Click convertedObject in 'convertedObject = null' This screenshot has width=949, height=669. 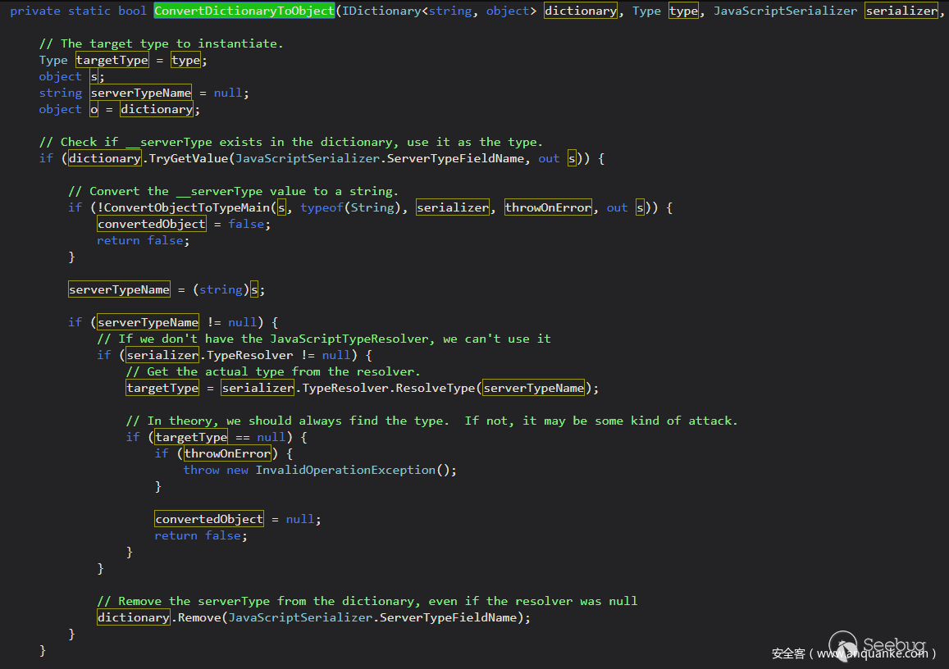pyautogui.click(x=209, y=519)
